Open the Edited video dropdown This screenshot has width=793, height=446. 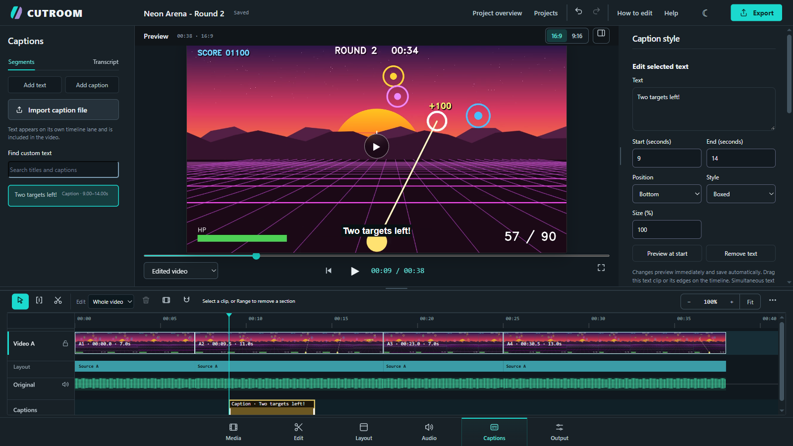pos(181,271)
